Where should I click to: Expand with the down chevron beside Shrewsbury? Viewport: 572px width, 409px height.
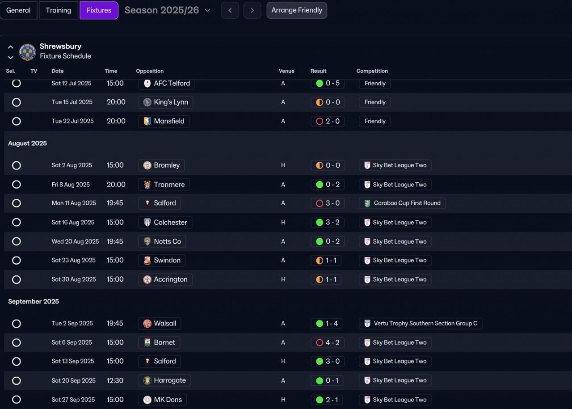10,57
